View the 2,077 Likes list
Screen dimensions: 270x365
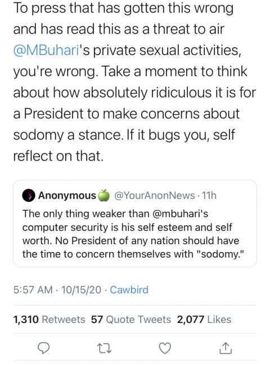[x=204, y=320]
